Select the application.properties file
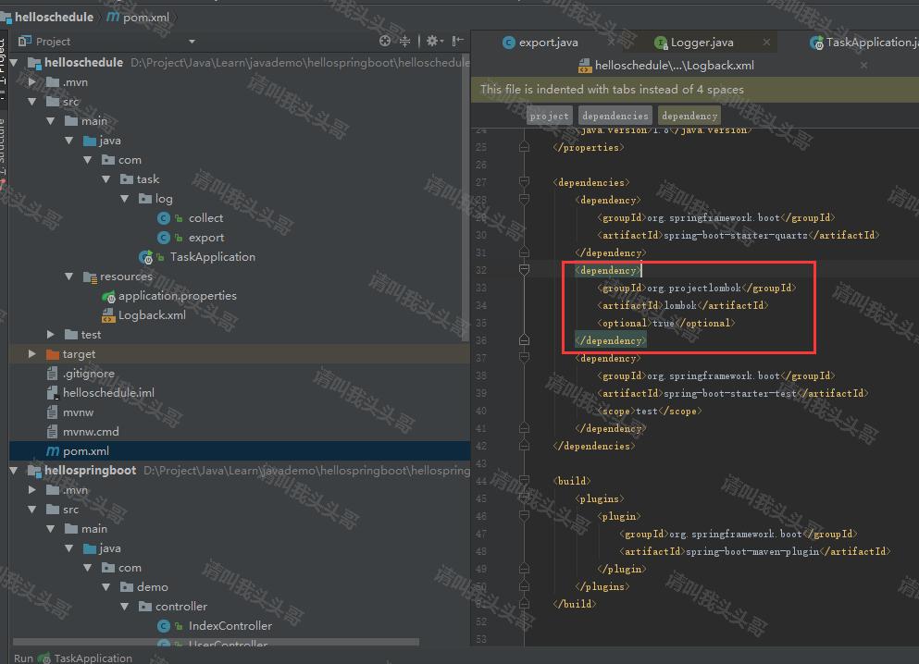The height and width of the screenshot is (664, 919). click(177, 296)
